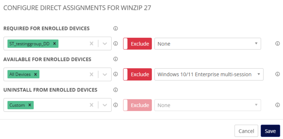Open the None filter dropdown for Required

coord(207,44)
